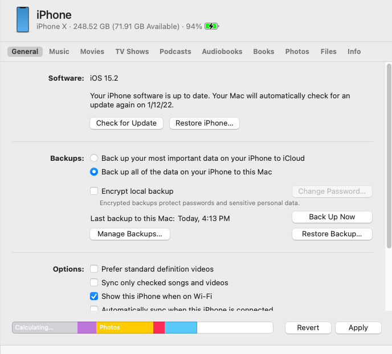Click the gray Calculating storage segment
The image size is (392, 354).
45,327
